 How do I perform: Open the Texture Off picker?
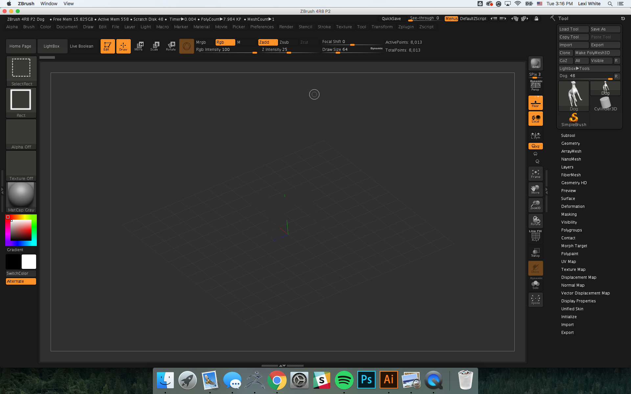click(x=21, y=166)
